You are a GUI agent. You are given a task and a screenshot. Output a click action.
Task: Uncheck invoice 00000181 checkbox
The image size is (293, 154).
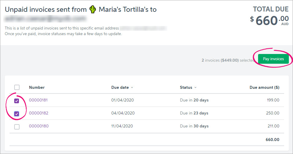coord(17,101)
